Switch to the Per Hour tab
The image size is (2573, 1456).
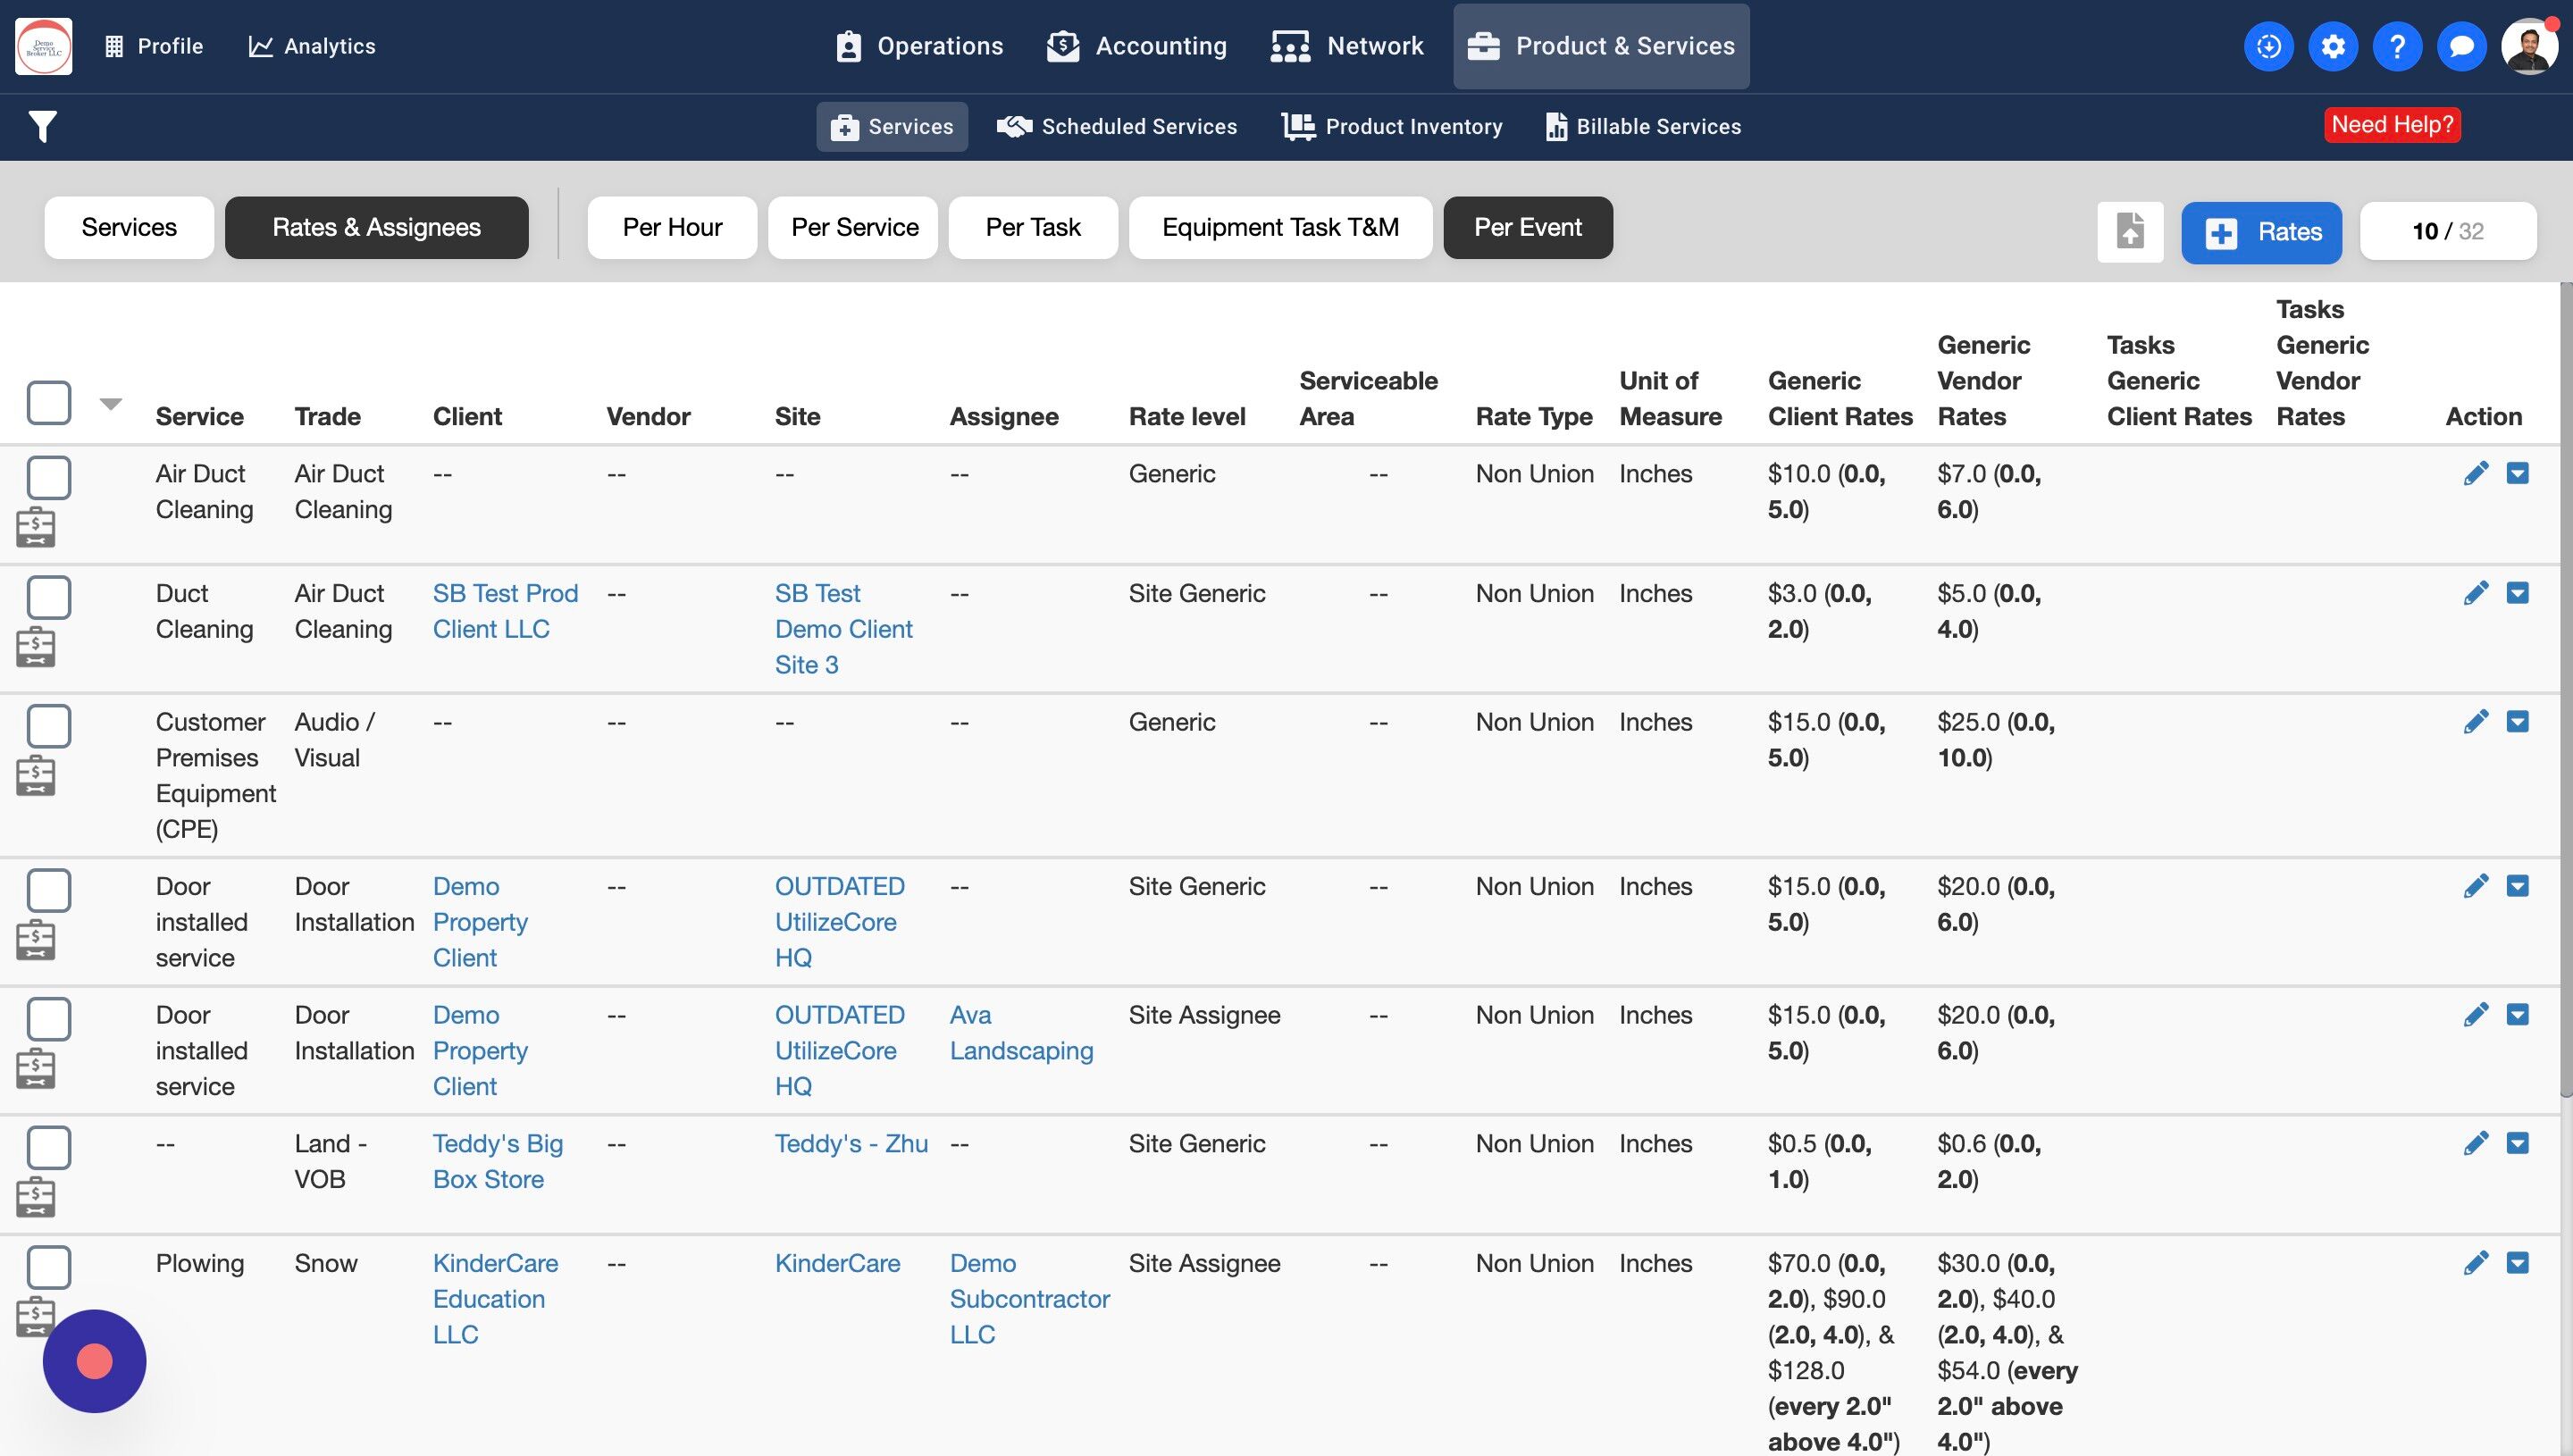click(672, 228)
